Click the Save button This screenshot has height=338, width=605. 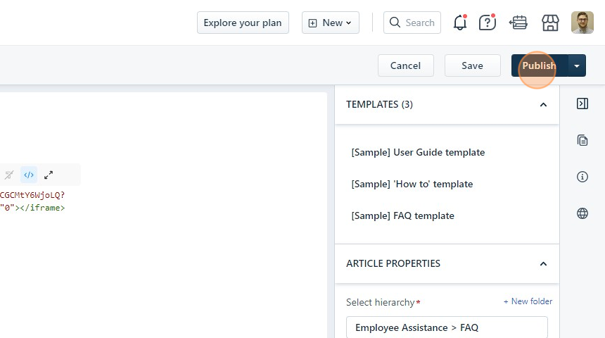click(x=472, y=65)
